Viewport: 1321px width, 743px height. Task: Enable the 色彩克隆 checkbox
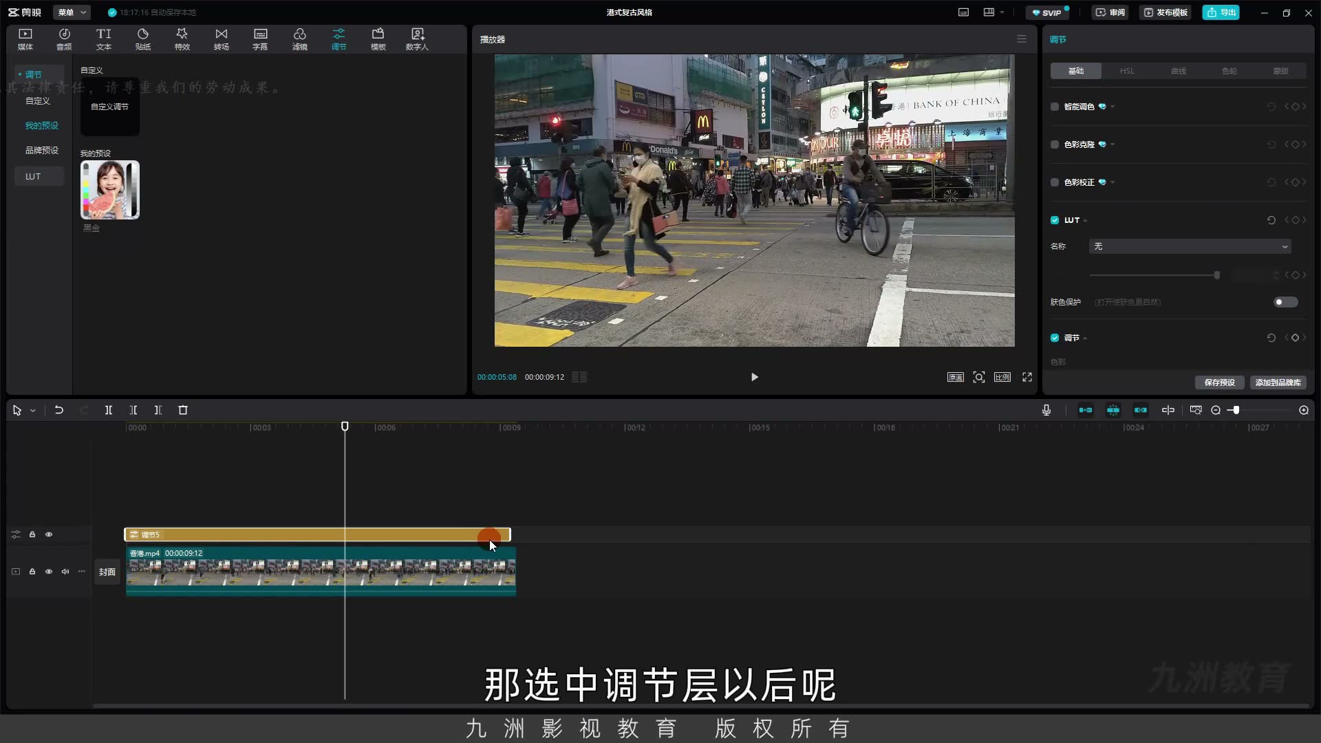(1055, 144)
